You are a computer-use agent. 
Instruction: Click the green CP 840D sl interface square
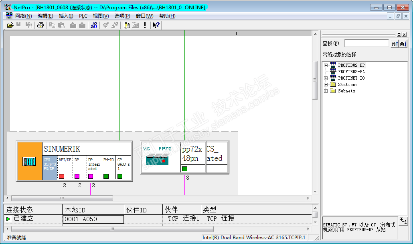coord(120,176)
